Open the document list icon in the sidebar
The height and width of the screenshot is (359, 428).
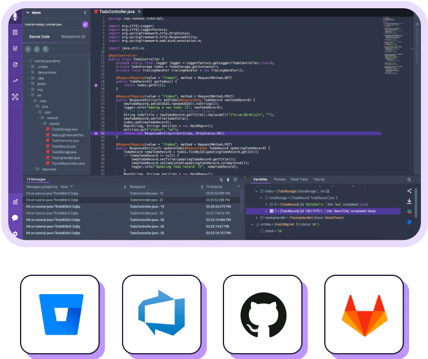click(x=15, y=32)
